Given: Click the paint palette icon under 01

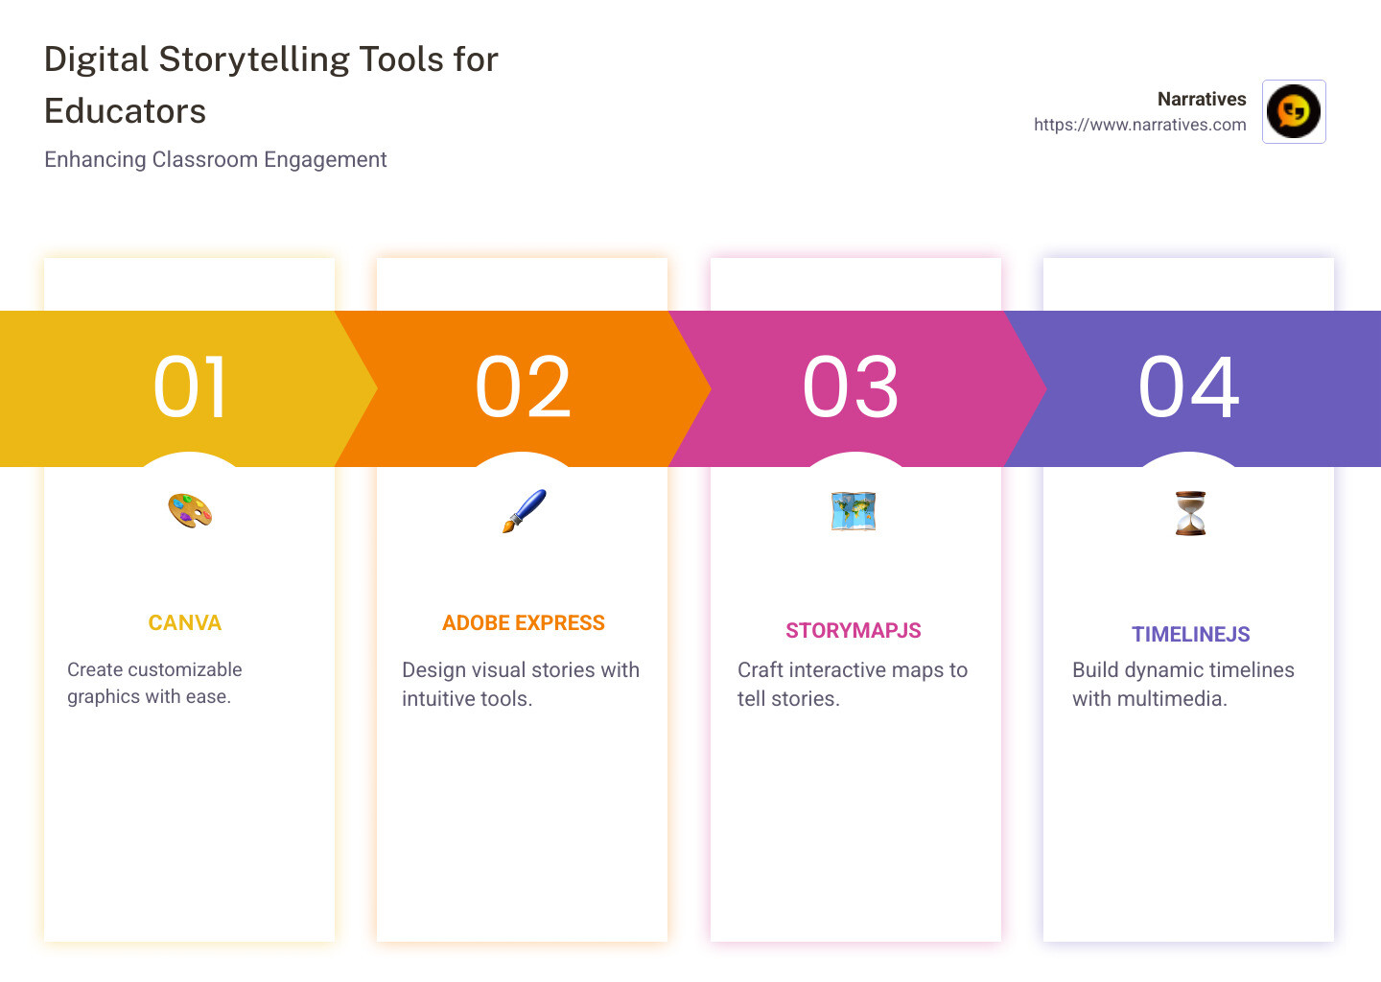Looking at the screenshot, I should 190,511.
